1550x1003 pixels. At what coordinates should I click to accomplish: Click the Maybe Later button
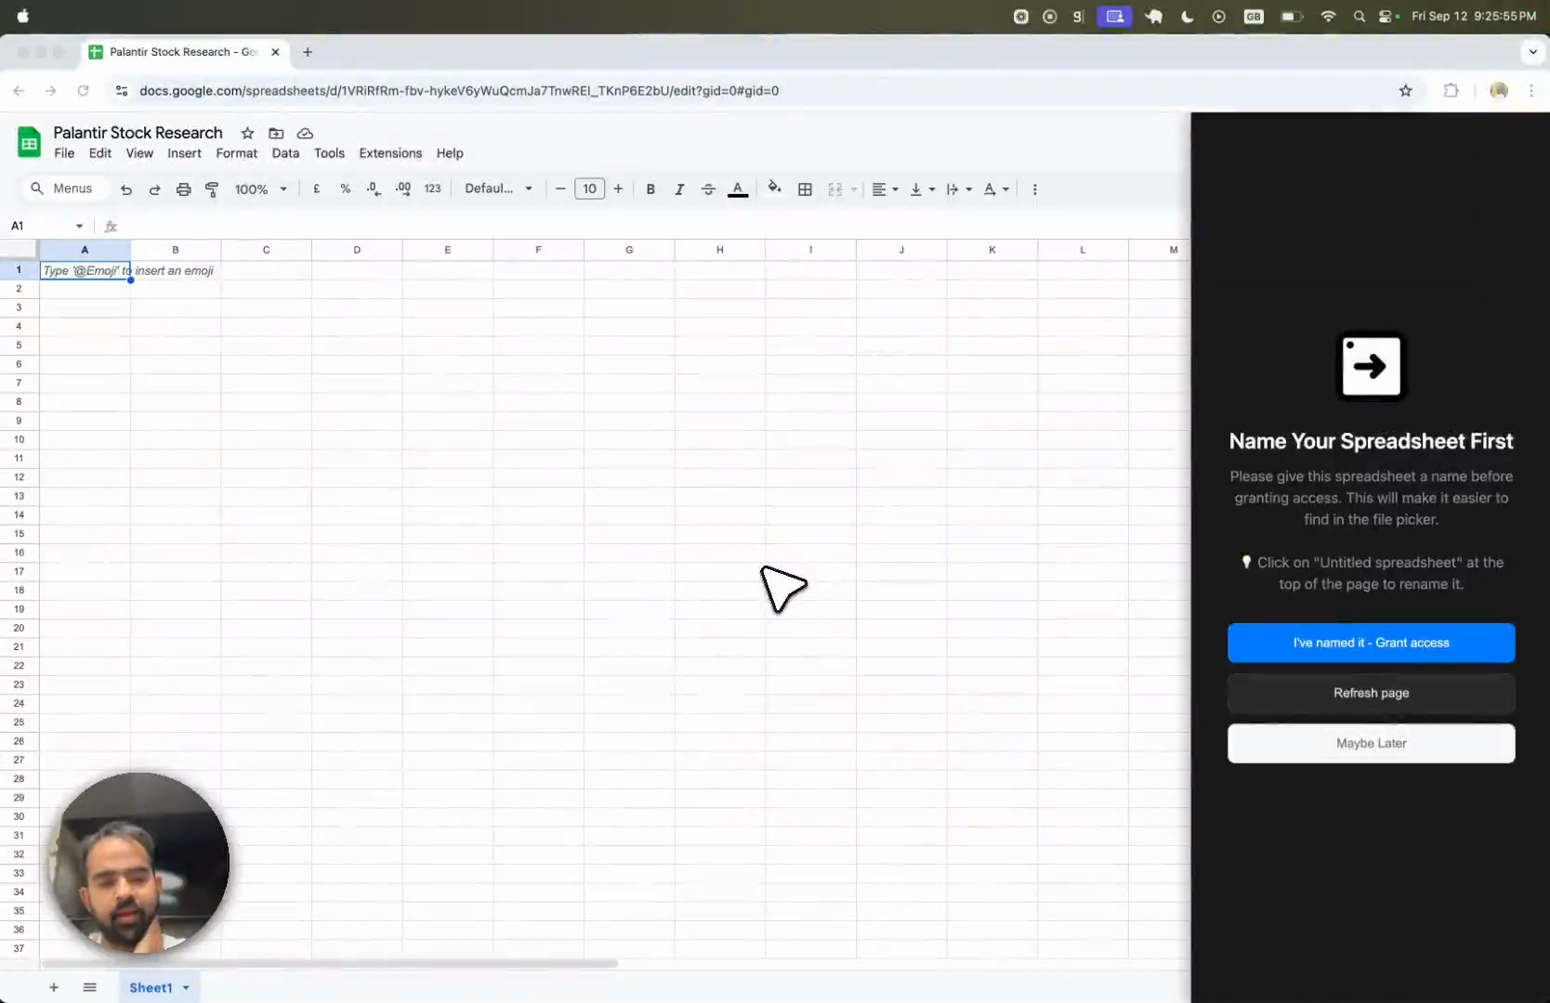[1371, 743]
